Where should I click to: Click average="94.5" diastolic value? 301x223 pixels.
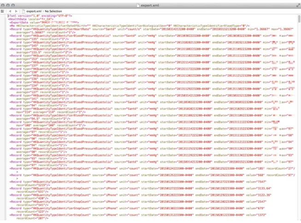(x=28, y=118)
